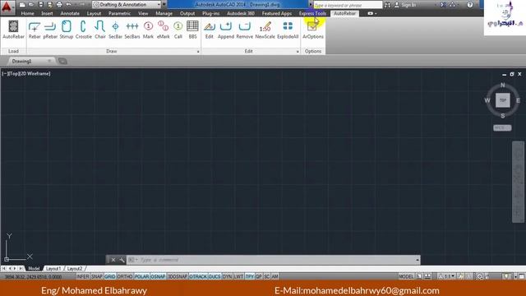Select the Rebar draw tool
Viewport: 526px width, 296px height.
tap(35, 30)
